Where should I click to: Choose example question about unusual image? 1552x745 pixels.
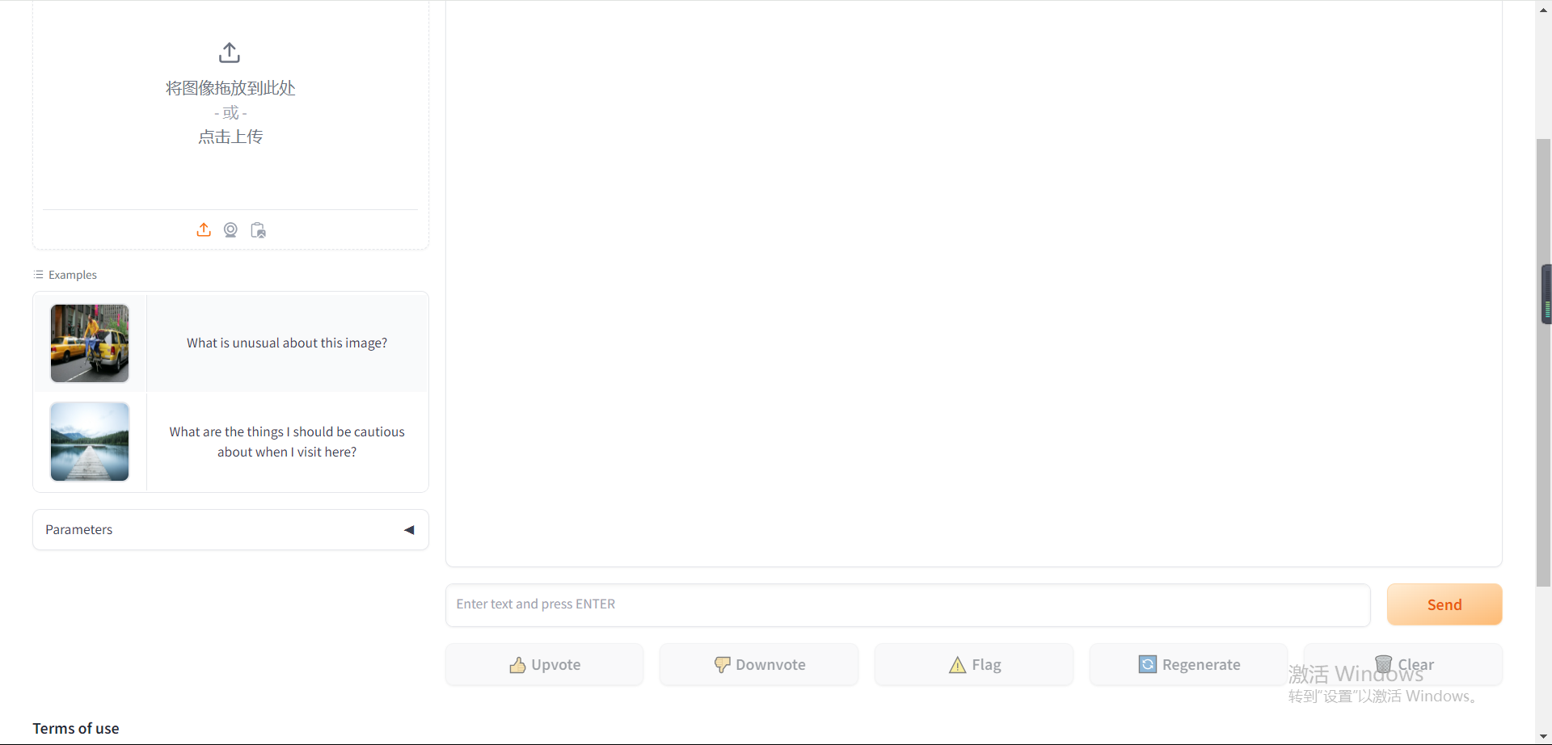click(x=287, y=342)
